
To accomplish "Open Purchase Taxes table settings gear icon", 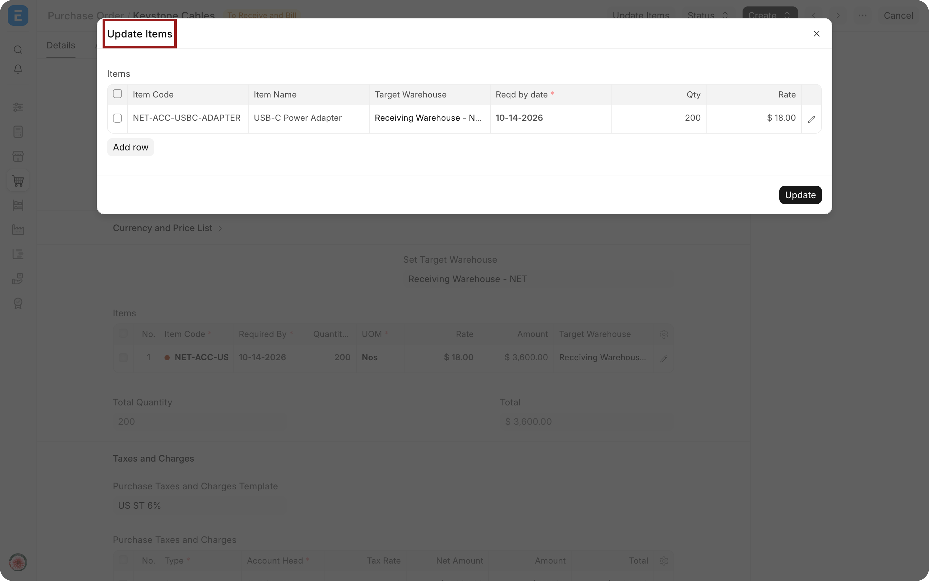I will [x=663, y=561].
